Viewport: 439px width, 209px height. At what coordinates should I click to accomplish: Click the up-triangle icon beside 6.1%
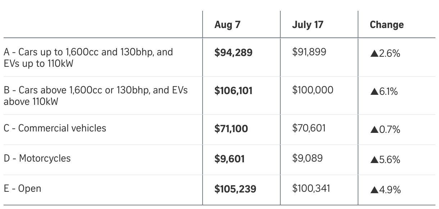pyautogui.click(x=374, y=92)
